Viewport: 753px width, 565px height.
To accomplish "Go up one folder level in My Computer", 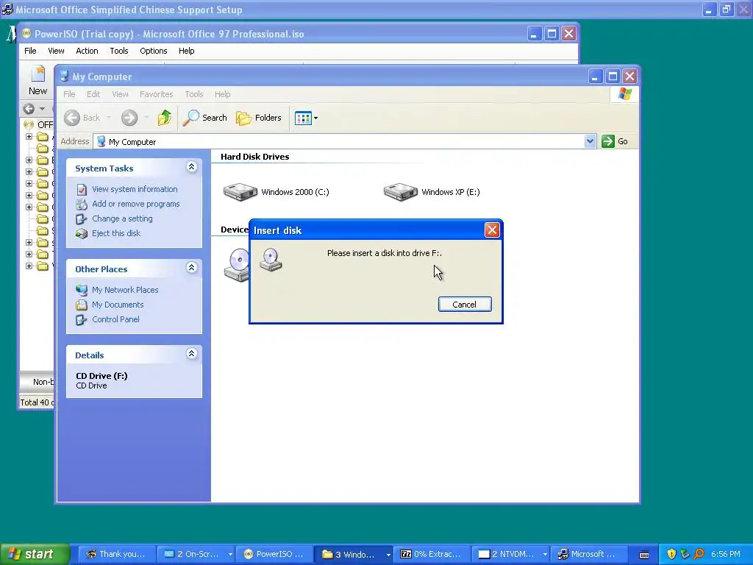I will 164,118.
